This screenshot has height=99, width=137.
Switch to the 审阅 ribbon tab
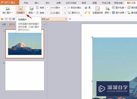[84, 3]
